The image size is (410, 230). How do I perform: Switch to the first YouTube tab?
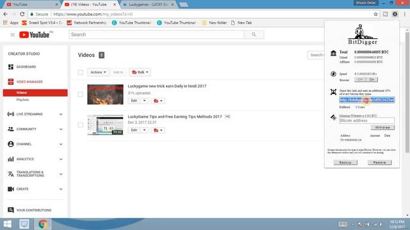(31, 4)
